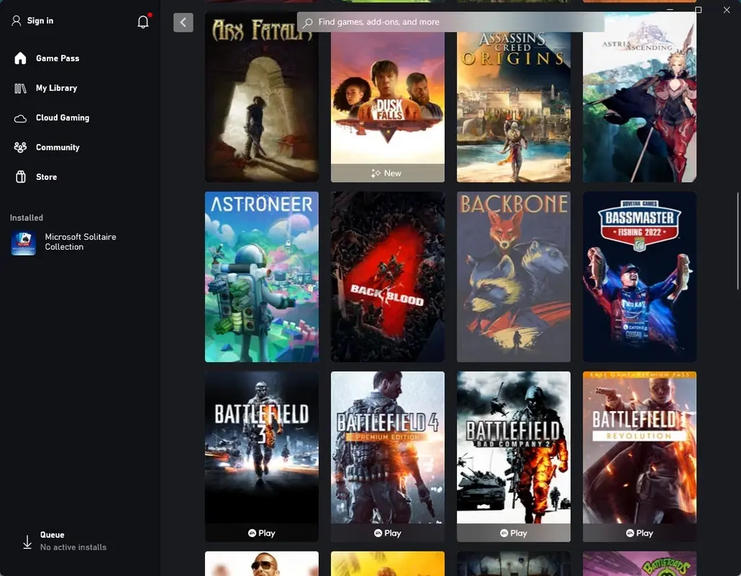This screenshot has height=576, width=741.
Task: Open the notifications bell
Action: coord(142,22)
